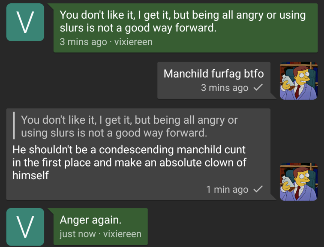Click "3 mins ago" timestamp in green bubble

[x=83, y=42]
